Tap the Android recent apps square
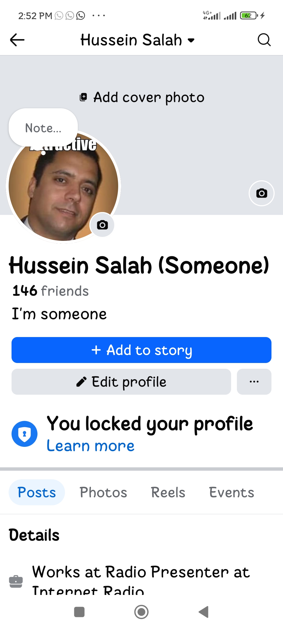 coord(79,612)
